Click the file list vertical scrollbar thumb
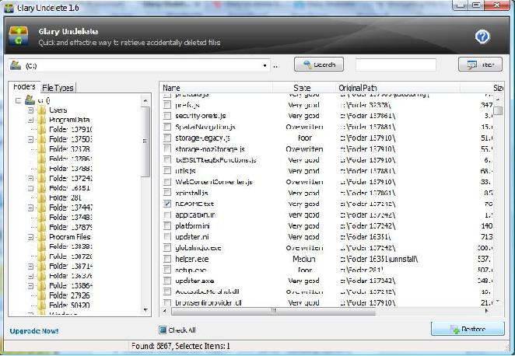Screen dimensions: 515x356 pos(498,110)
